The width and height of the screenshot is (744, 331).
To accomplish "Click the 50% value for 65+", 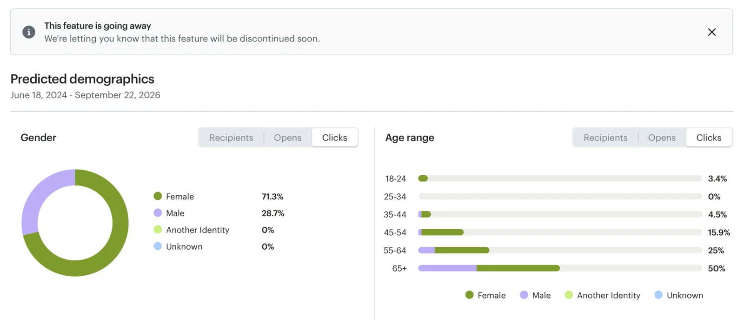I will 717,268.
